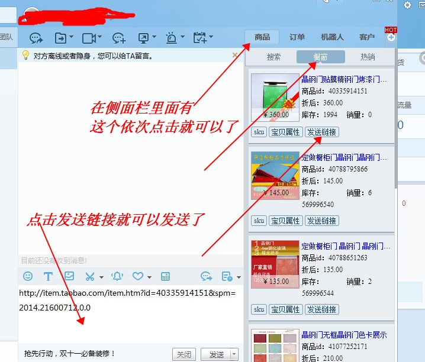The image size is (425, 362).
Task: Open font settings with T icon
Action: (x=48, y=276)
